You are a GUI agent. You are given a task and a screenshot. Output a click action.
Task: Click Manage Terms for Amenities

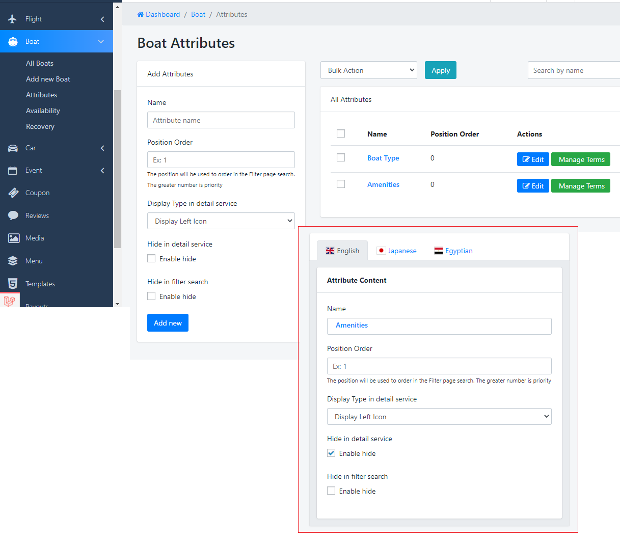point(581,186)
